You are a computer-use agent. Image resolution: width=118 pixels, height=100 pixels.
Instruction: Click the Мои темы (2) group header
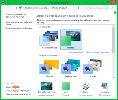(45, 27)
